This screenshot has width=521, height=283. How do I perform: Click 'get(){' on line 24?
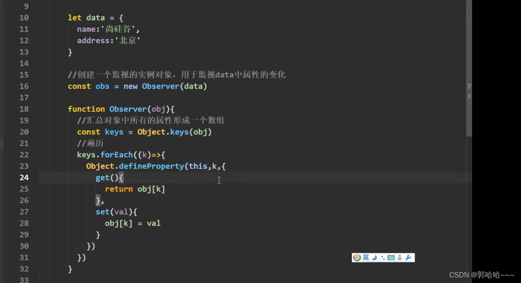pyautogui.click(x=110, y=178)
